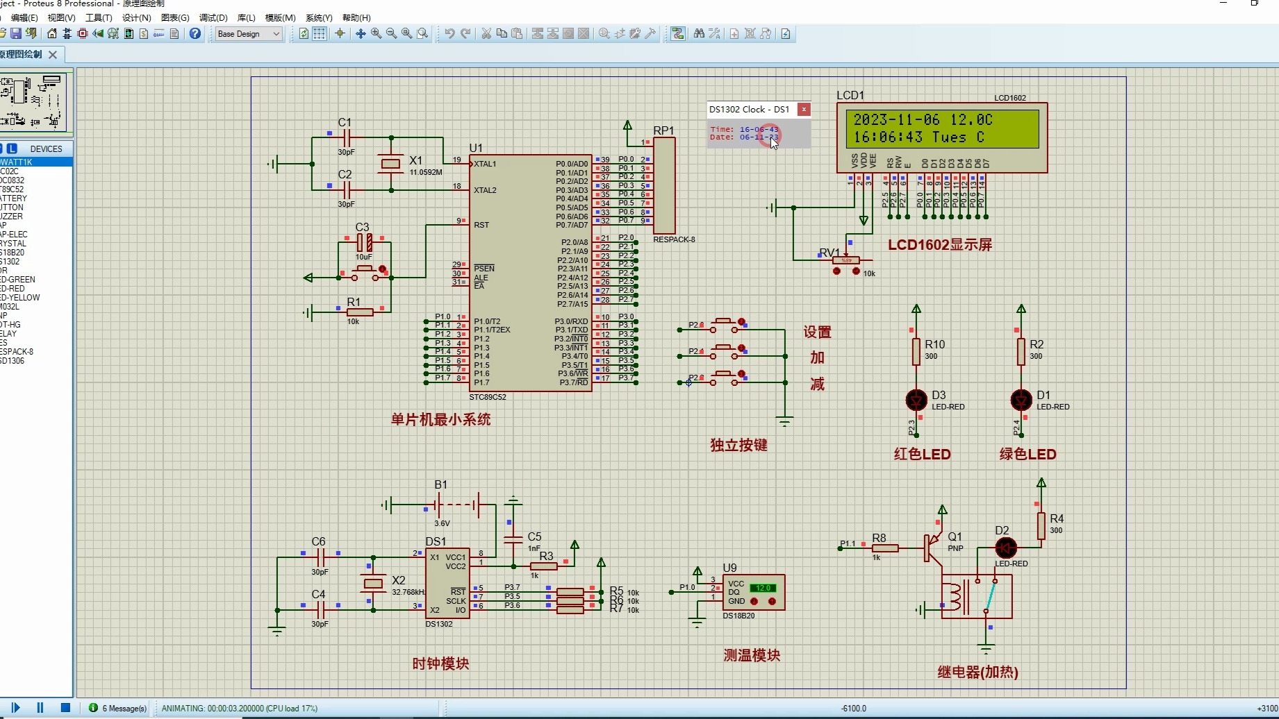
Task: Click the Redo arrow
Action: (x=465, y=33)
